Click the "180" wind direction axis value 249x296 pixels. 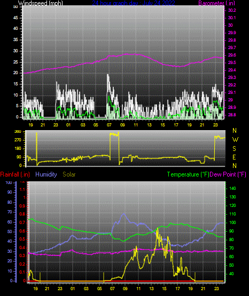click(18, 149)
